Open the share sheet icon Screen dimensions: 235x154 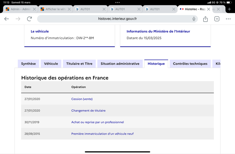pos(205,19)
